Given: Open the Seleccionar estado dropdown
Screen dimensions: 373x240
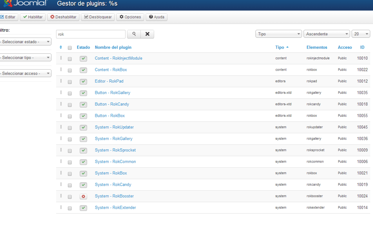Looking at the screenshot, I should click(x=25, y=42).
